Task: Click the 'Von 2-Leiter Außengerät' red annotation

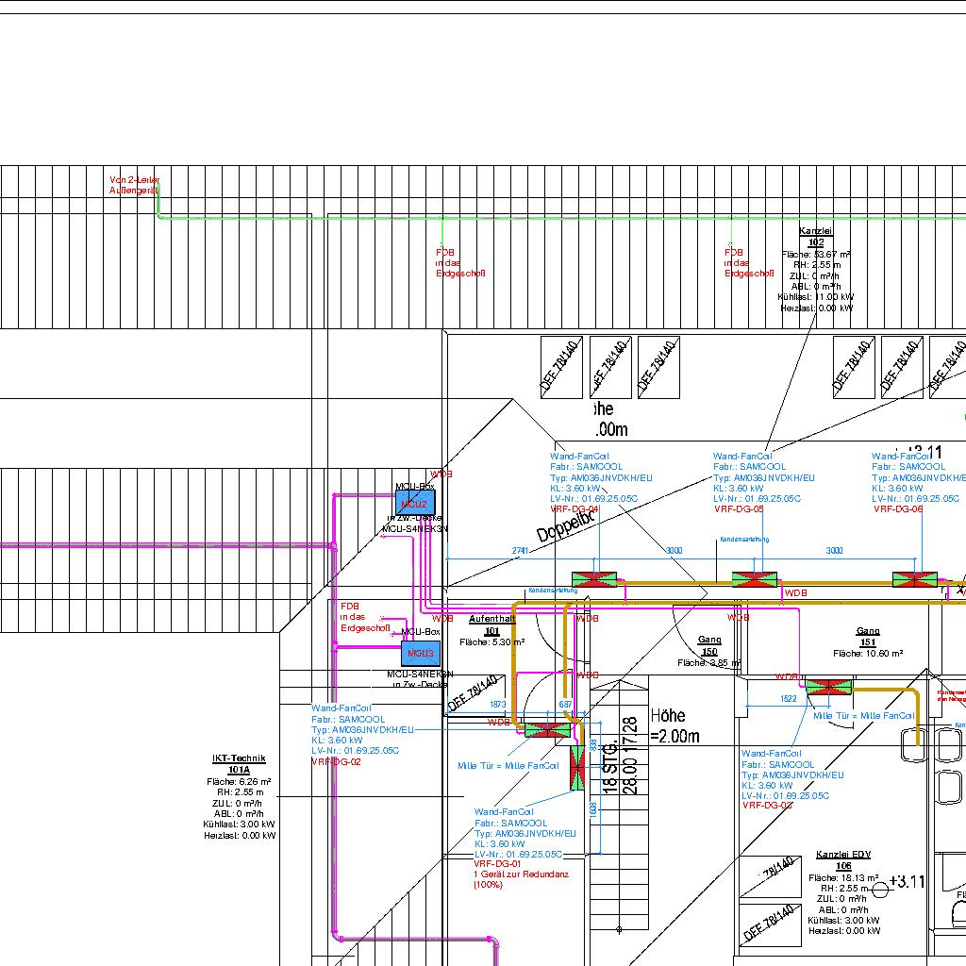Action: (x=135, y=185)
